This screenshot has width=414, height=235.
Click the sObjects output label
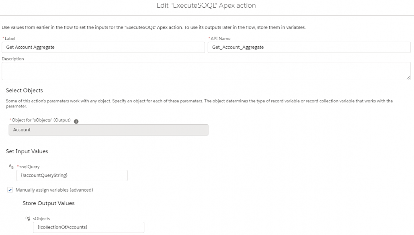pyautogui.click(x=41, y=218)
